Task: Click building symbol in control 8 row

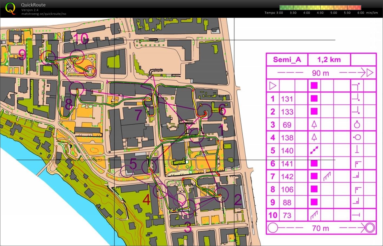Action: 314,189
